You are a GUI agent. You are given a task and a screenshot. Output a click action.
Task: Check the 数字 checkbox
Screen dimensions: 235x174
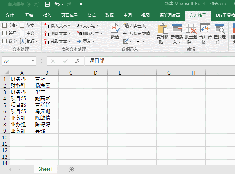pyautogui.click(x=5, y=41)
